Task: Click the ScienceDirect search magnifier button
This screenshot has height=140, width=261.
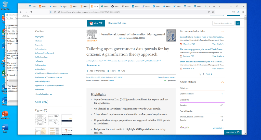Action: 238,23
